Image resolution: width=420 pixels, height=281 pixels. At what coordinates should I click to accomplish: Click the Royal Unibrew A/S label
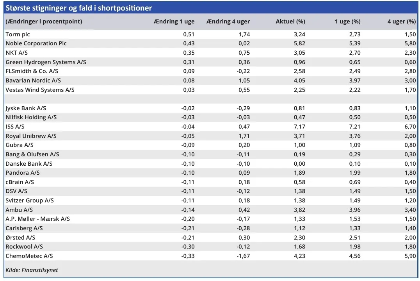pos(31,136)
